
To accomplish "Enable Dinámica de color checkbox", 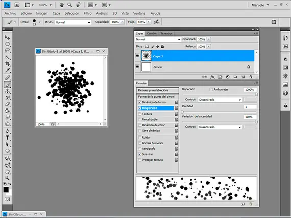I will [x=140, y=125].
